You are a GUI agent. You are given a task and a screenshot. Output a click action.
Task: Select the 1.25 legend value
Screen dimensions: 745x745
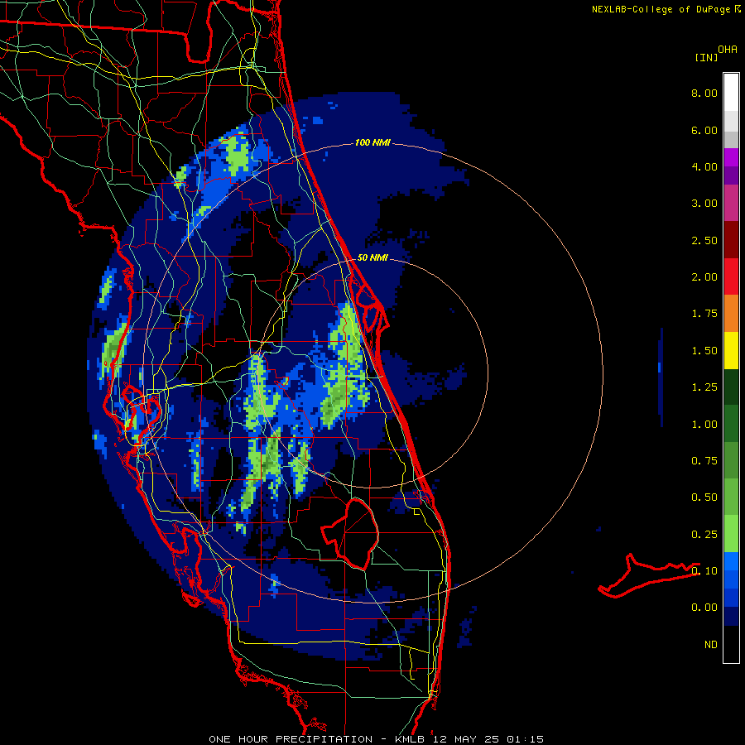point(704,387)
